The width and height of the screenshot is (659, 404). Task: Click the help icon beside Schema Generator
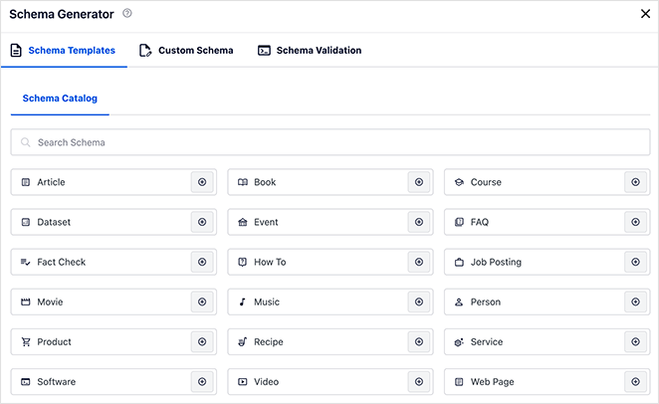[x=127, y=14]
